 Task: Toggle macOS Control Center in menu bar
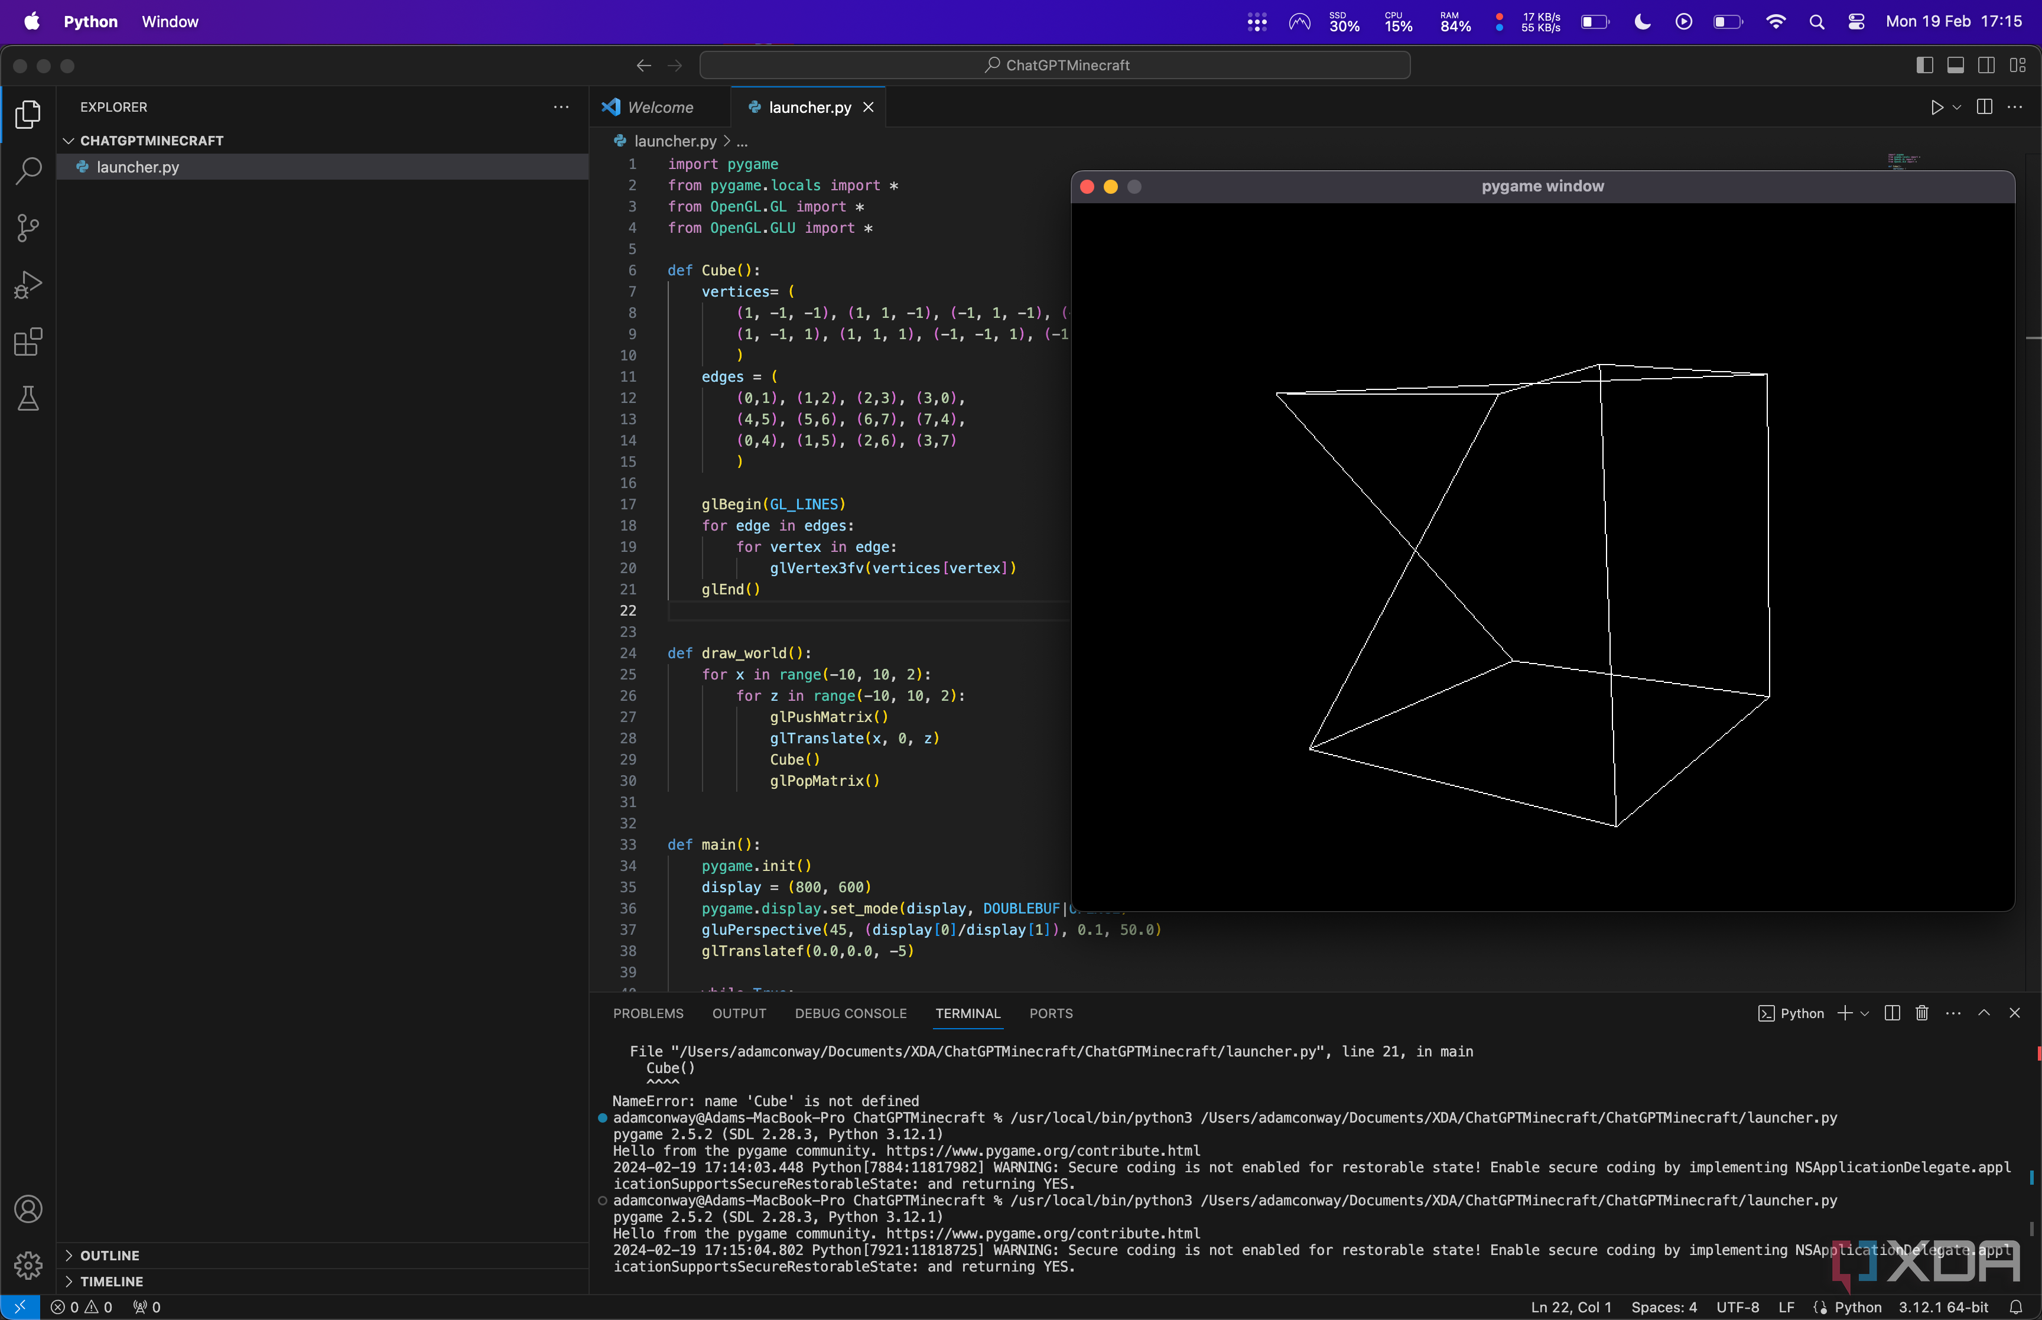click(x=1856, y=21)
